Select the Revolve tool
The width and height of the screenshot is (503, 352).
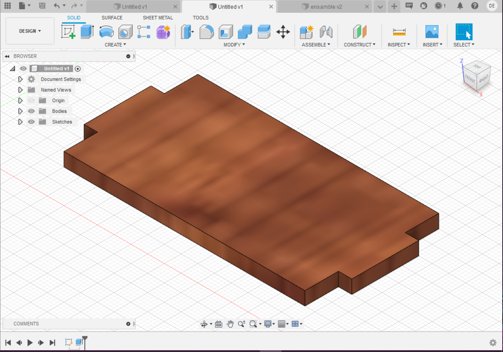[106, 32]
